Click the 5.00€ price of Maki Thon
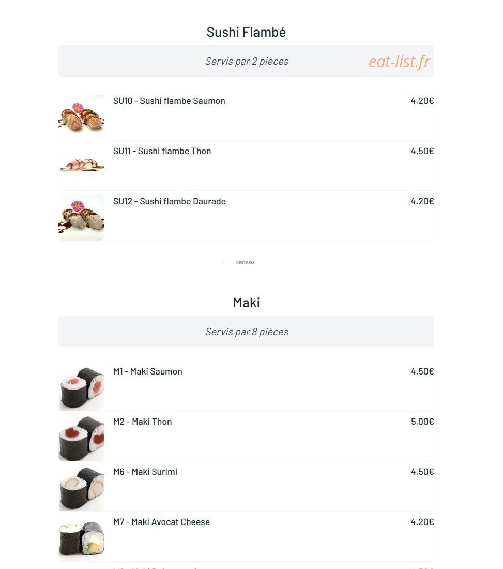The width and height of the screenshot is (503, 569). pyautogui.click(x=422, y=421)
